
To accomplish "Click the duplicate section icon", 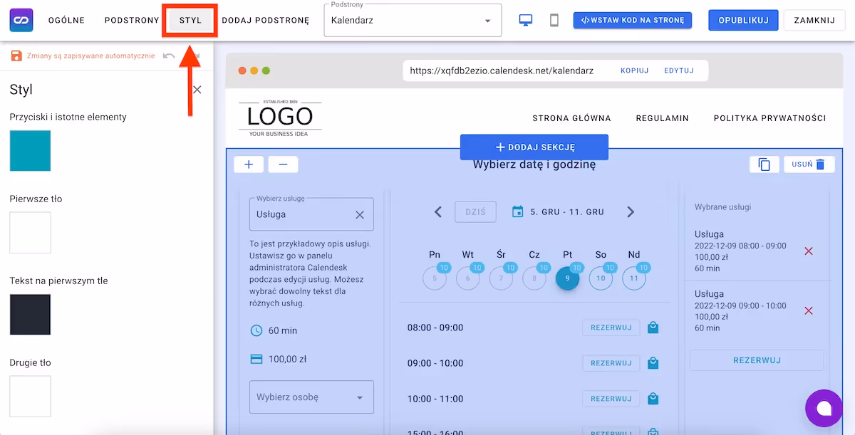I will (x=764, y=164).
